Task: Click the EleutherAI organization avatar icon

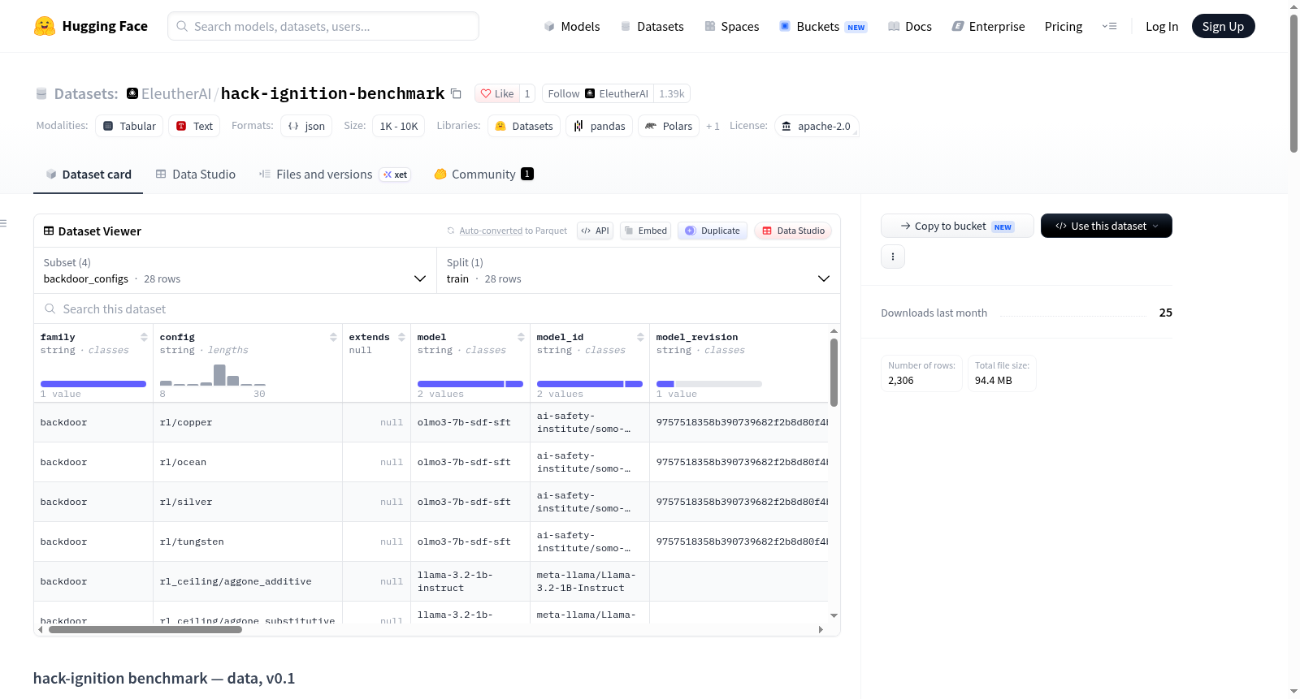Action: [132, 93]
